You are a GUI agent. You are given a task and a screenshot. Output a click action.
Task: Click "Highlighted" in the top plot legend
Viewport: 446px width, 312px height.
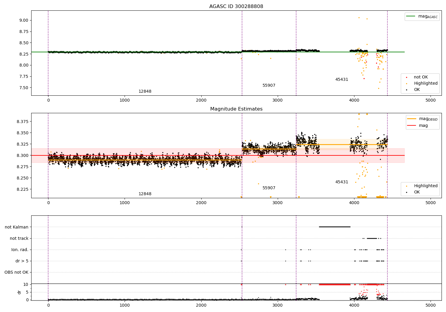point(425,83)
